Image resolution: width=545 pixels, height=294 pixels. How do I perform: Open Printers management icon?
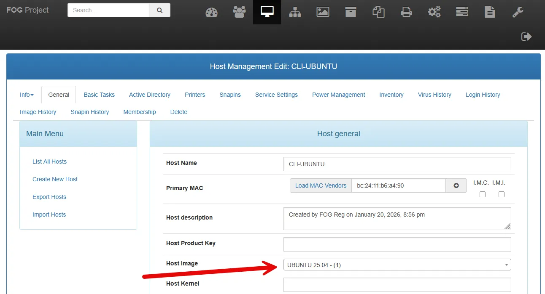(x=406, y=12)
